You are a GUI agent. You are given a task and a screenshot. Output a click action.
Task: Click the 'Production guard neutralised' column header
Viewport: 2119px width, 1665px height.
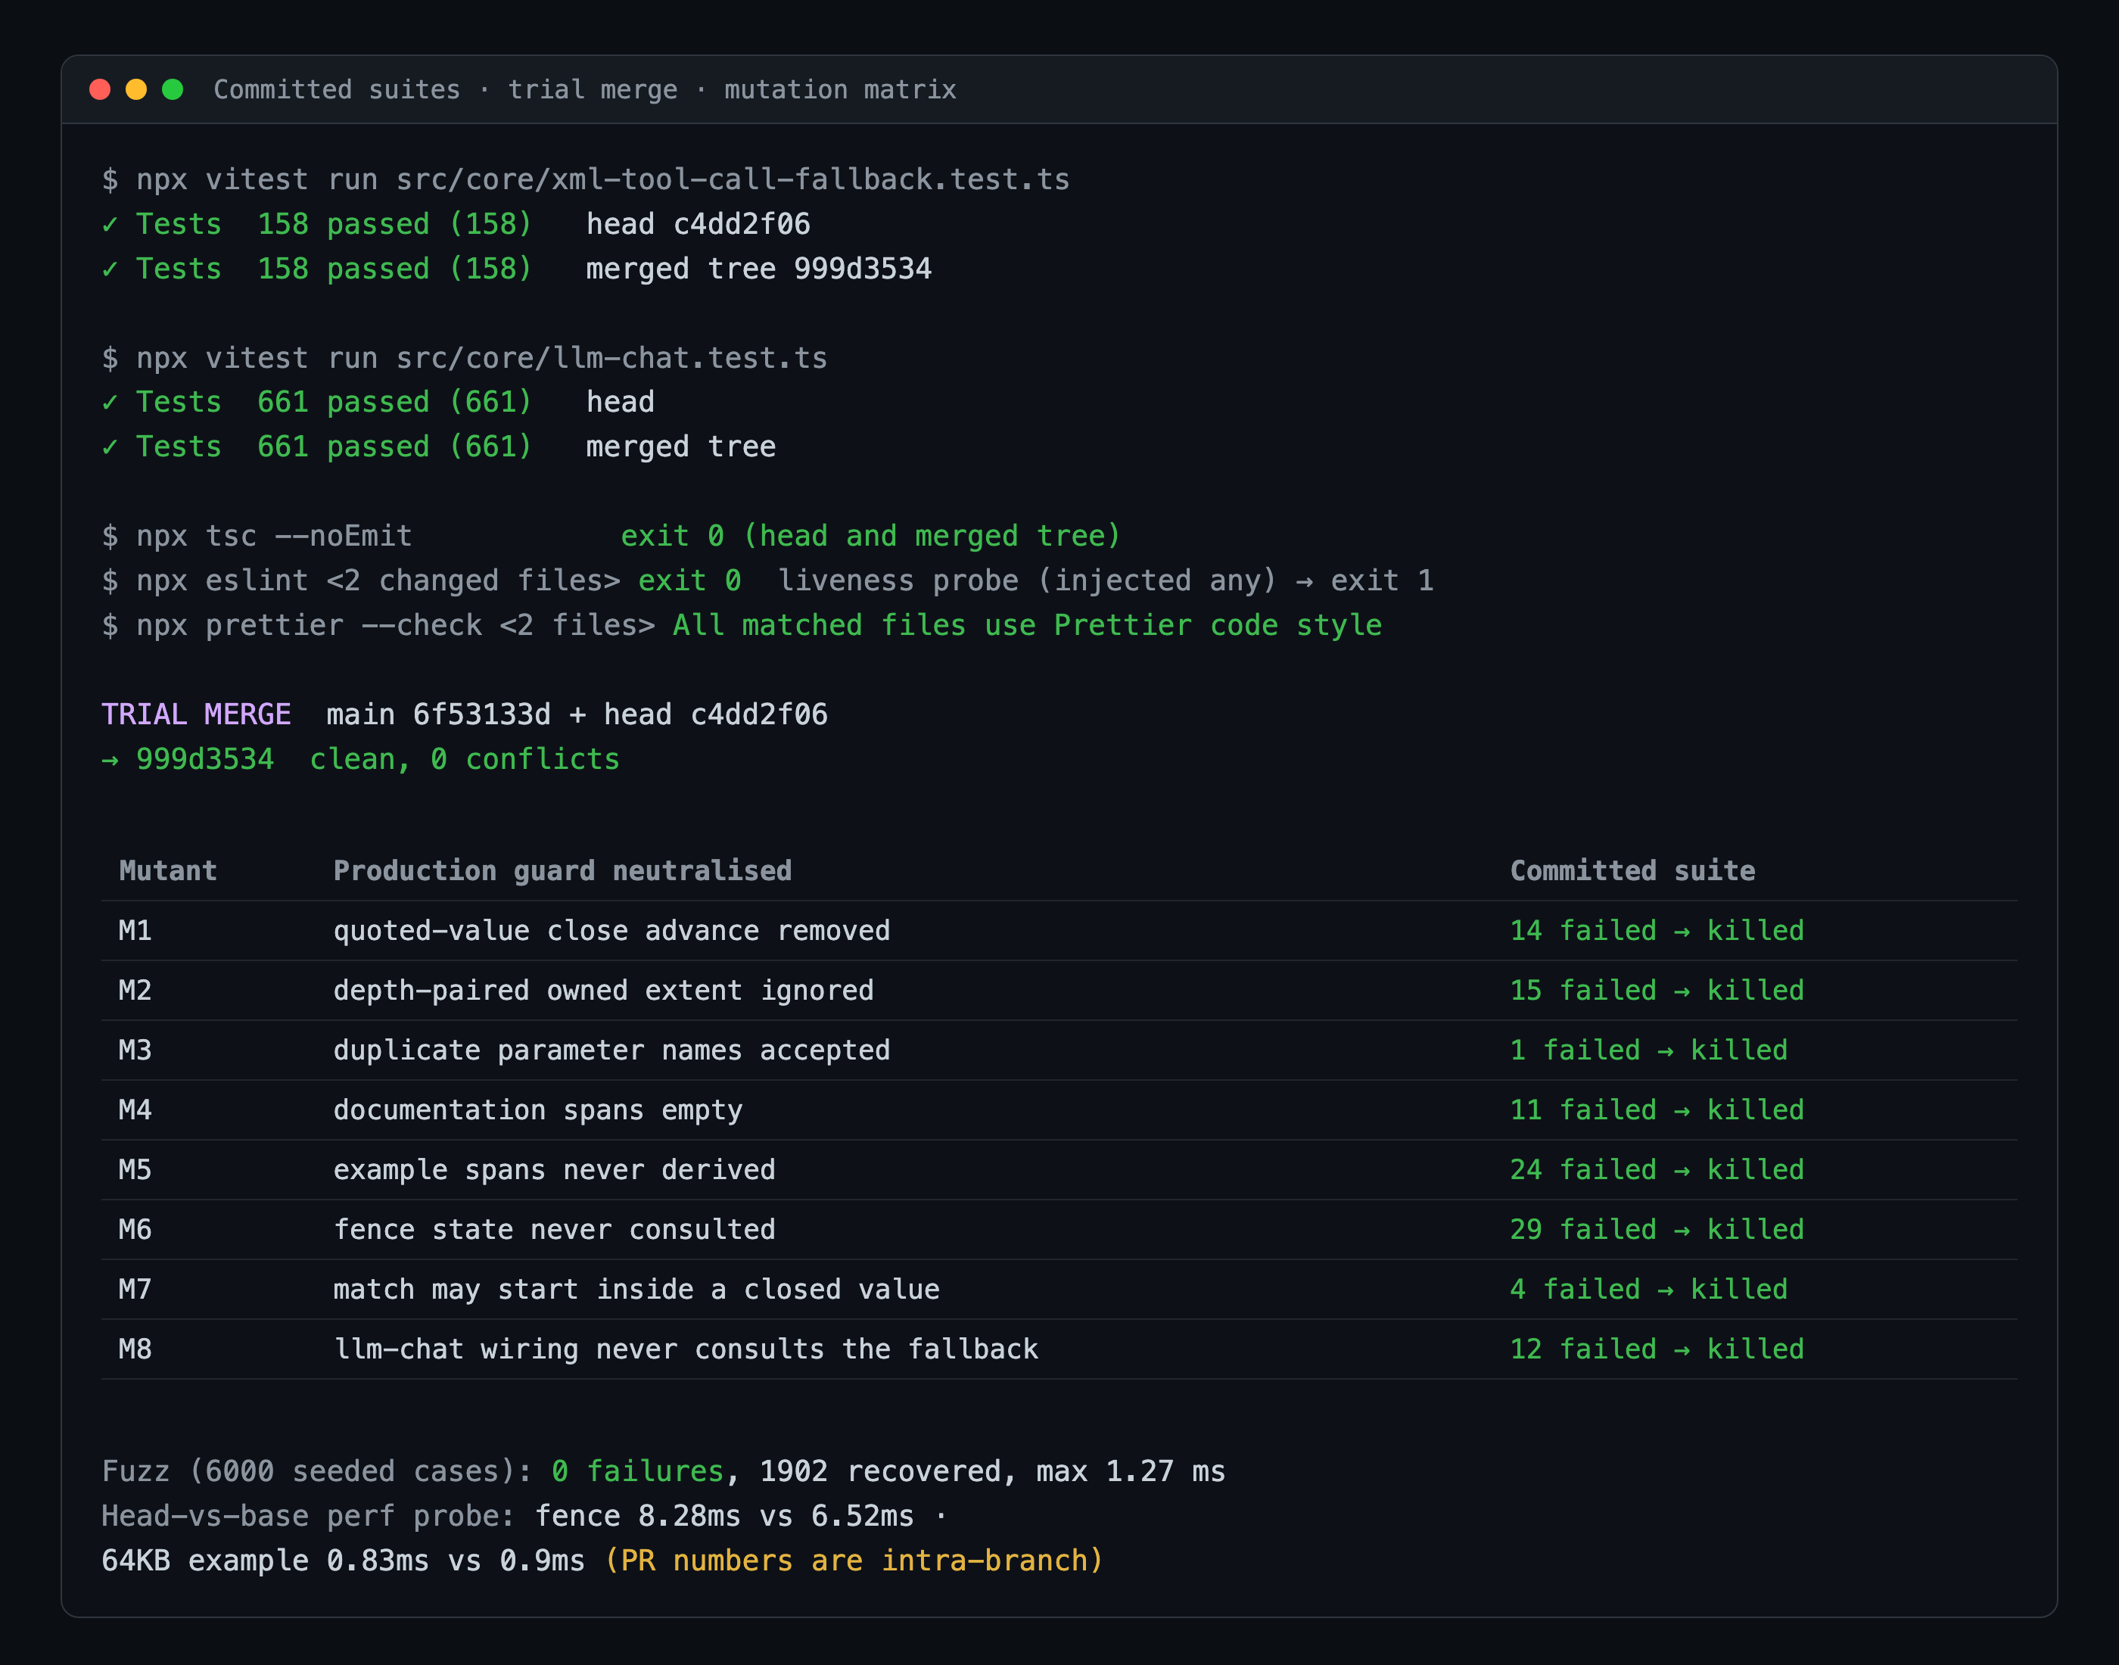[562, 870]
